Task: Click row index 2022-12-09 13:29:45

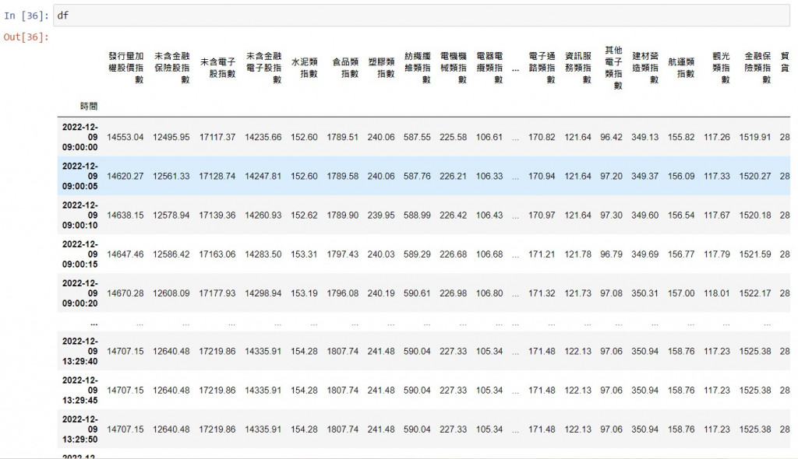Action: click(80, 391)
